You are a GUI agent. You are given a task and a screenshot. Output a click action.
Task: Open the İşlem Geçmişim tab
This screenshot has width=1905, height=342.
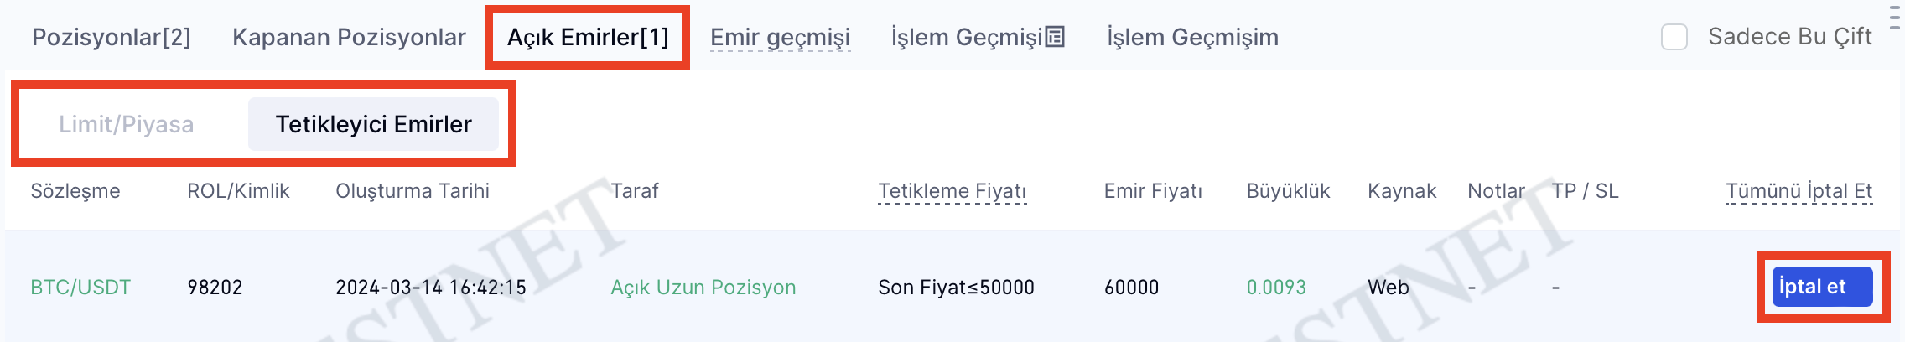pos(1192,37)
